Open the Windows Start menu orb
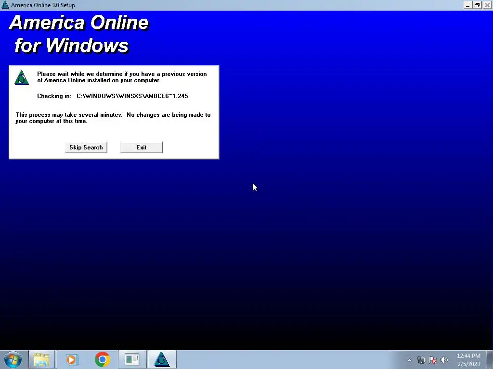The height and width of the screenshot is (369, 493). pyautogui.click(x=13, y=359)
